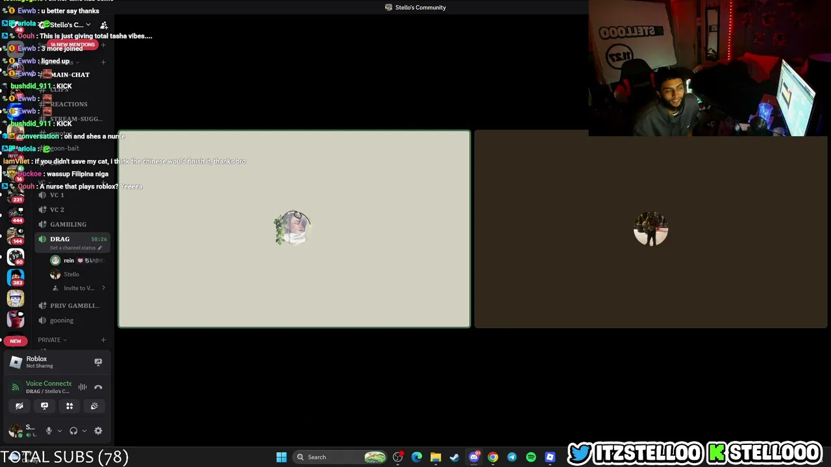Open Telegram from the taskbar

pyautogui.click(x=512, y=457)
